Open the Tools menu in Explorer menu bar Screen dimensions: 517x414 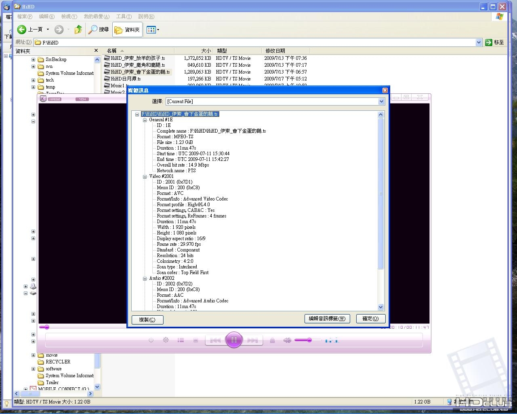pyautogui.click(x=124, y=17)
